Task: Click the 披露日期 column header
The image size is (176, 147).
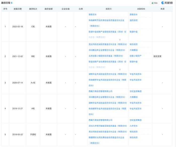Action: [x=18, y=9]
